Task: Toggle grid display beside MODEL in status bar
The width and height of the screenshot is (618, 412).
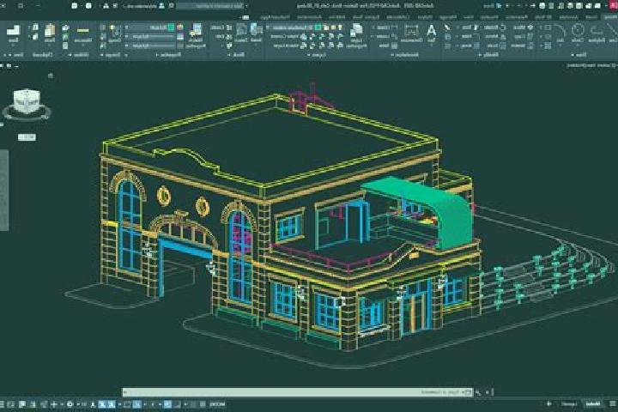Action: 203,404
